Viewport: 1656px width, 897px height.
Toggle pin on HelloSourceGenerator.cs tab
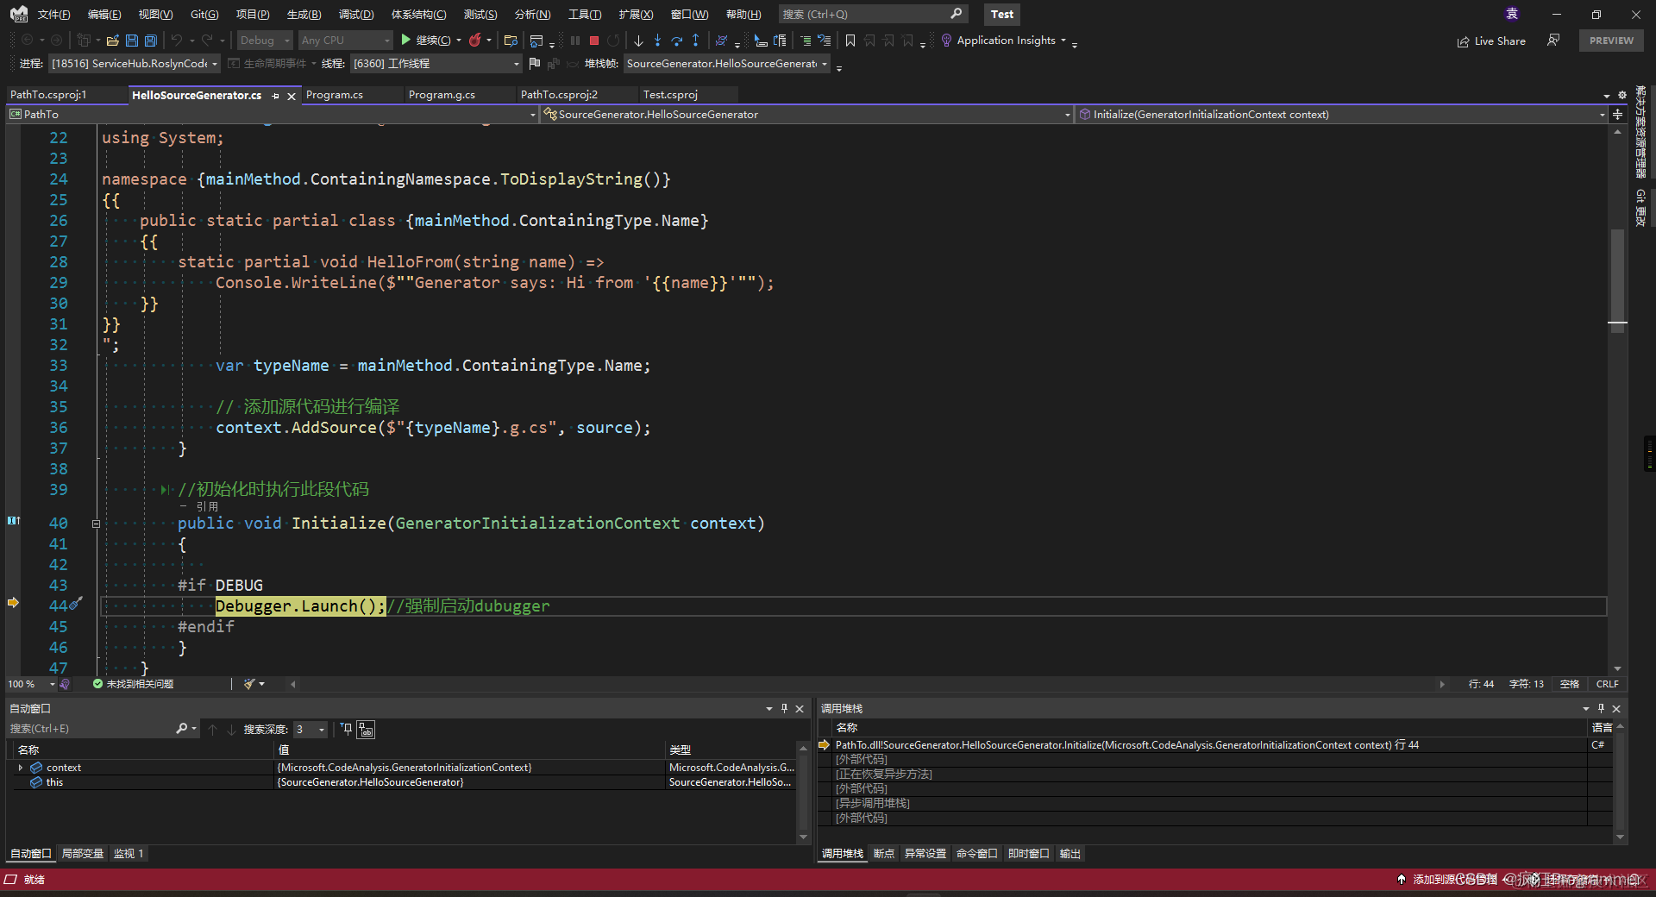(276, 96)
